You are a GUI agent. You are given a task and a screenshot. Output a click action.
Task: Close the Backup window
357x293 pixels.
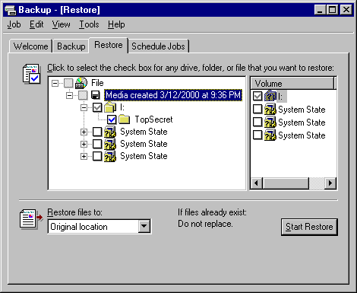coord(346,10)
